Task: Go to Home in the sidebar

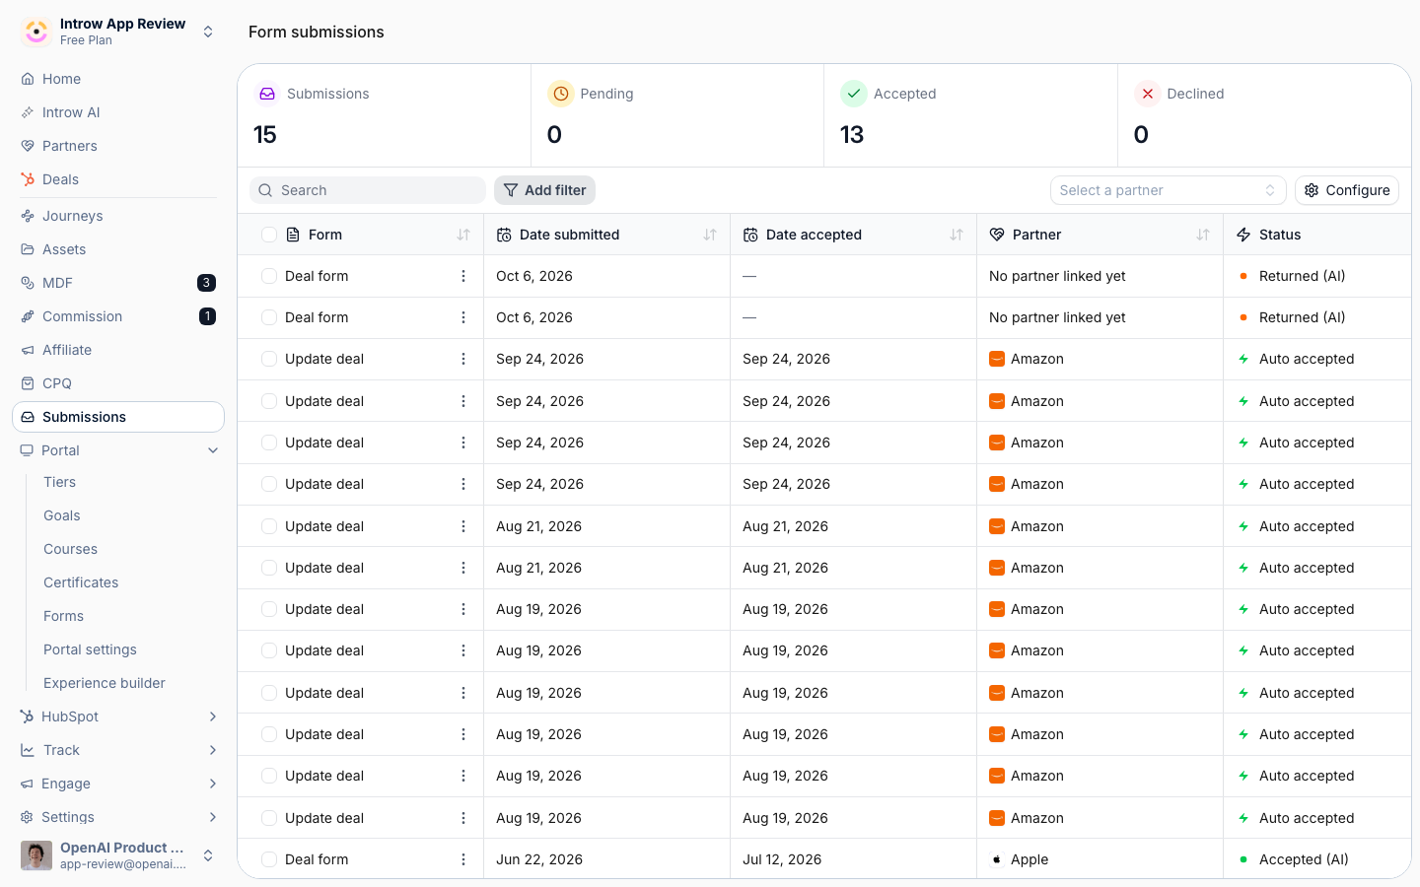Action: (118, 79)
